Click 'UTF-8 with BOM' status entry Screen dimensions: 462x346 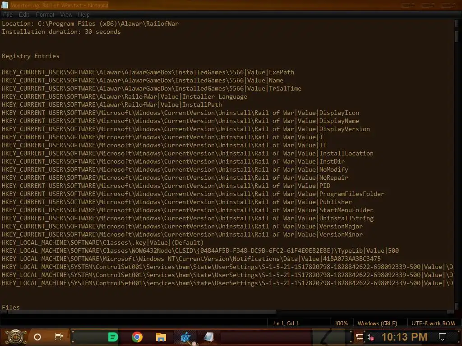coord(433,323)
